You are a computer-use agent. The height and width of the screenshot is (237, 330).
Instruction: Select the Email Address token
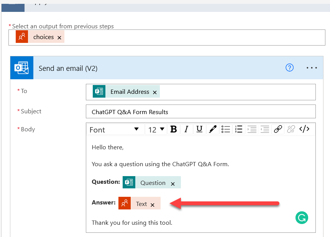[x=126, y=92]
